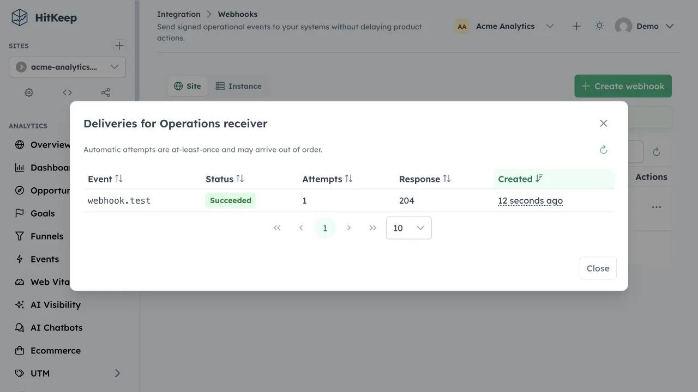Click Close button in dialog
698x392 pixels.
coord(598,268)
